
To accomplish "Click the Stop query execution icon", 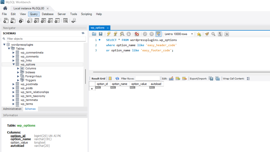I will click(x=128, y=34).
